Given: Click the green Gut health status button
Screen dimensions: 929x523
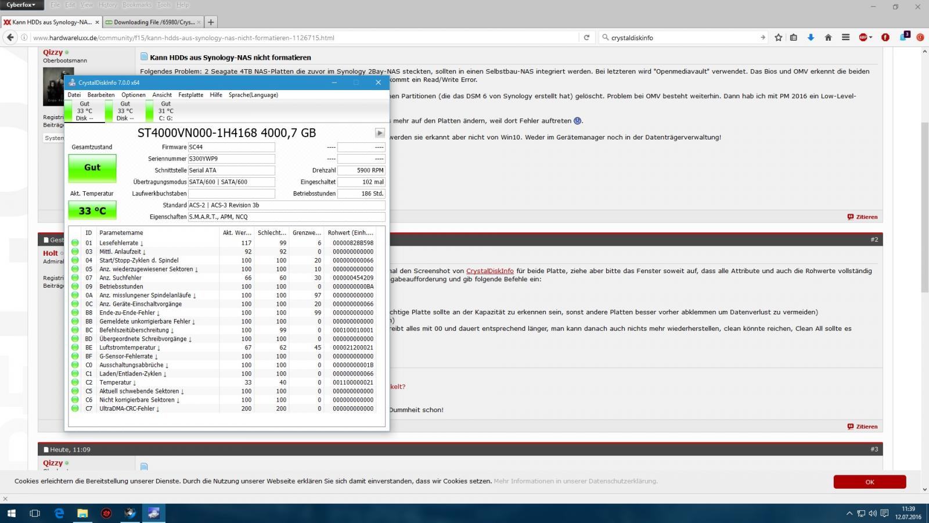Looking at the screenshot, I should click(92, 167).
